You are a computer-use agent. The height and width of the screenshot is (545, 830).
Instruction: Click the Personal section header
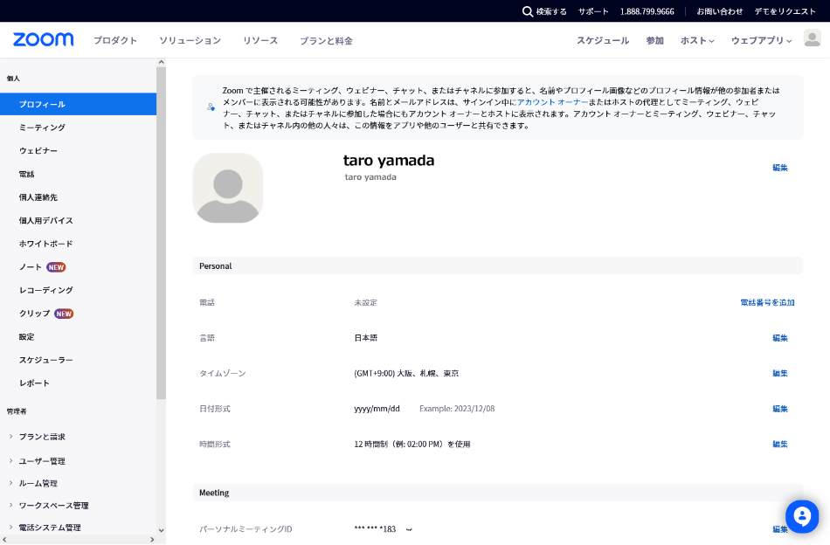498,266
